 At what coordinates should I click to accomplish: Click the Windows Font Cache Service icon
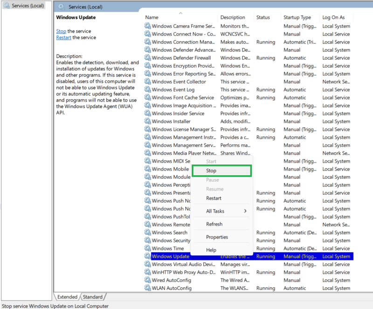(x=148, y=98)
